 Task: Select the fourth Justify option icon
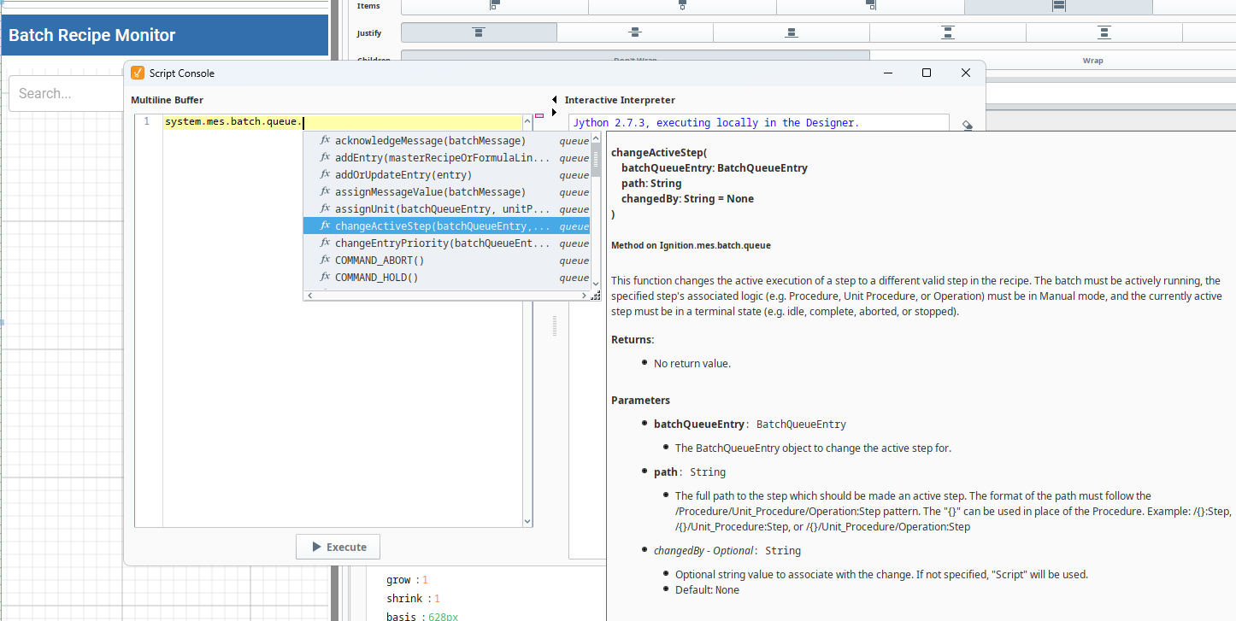947,32
